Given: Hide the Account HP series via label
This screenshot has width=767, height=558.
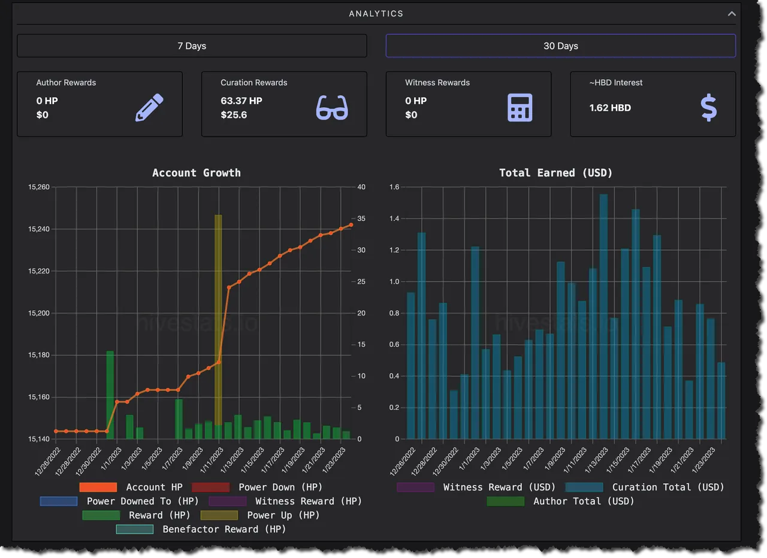Looking at the screenshot, I should 153,487.
